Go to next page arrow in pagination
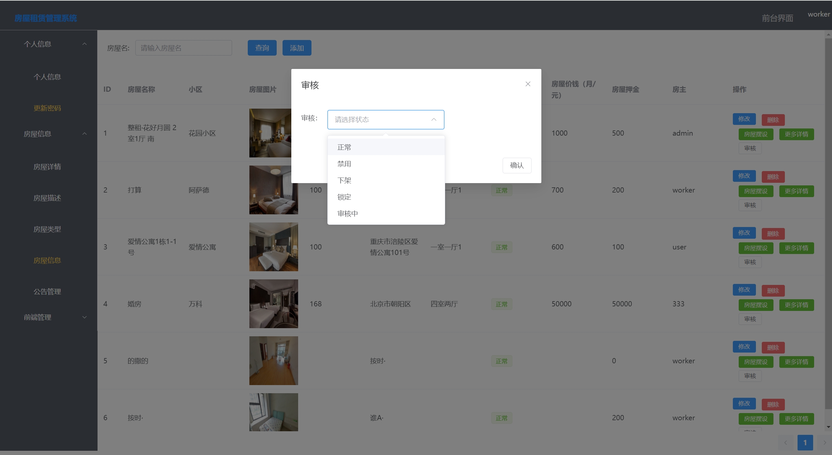 click(825, 443)
